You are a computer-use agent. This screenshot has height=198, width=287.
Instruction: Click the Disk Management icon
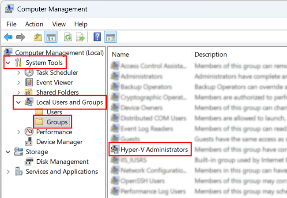click(29, 161)
